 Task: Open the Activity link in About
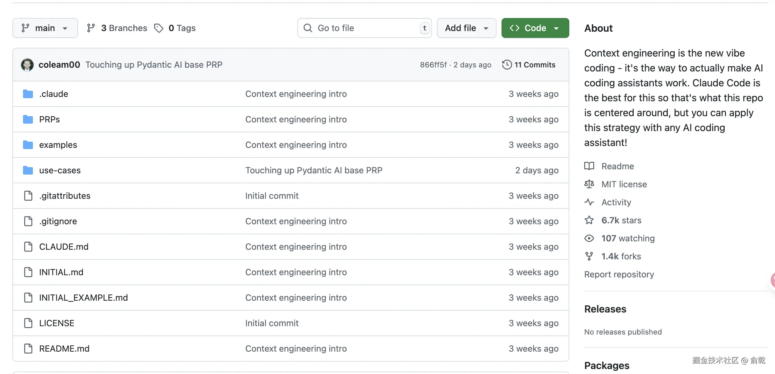pyautogui.click(x=616, y=202)
